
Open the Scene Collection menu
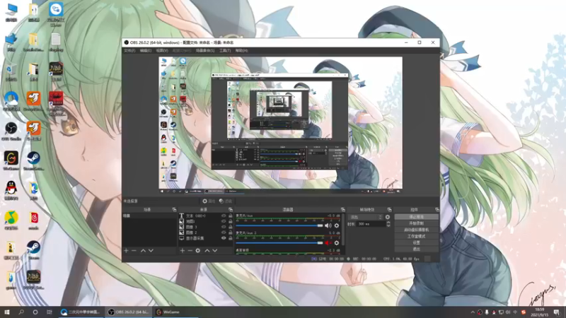pos(205,50)
